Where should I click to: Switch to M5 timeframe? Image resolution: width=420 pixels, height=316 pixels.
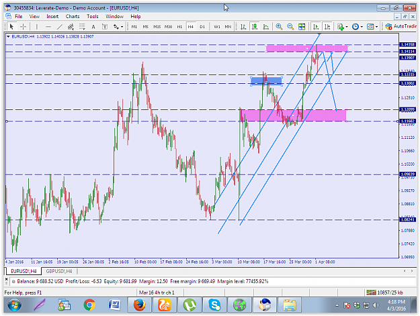(145, 27)
